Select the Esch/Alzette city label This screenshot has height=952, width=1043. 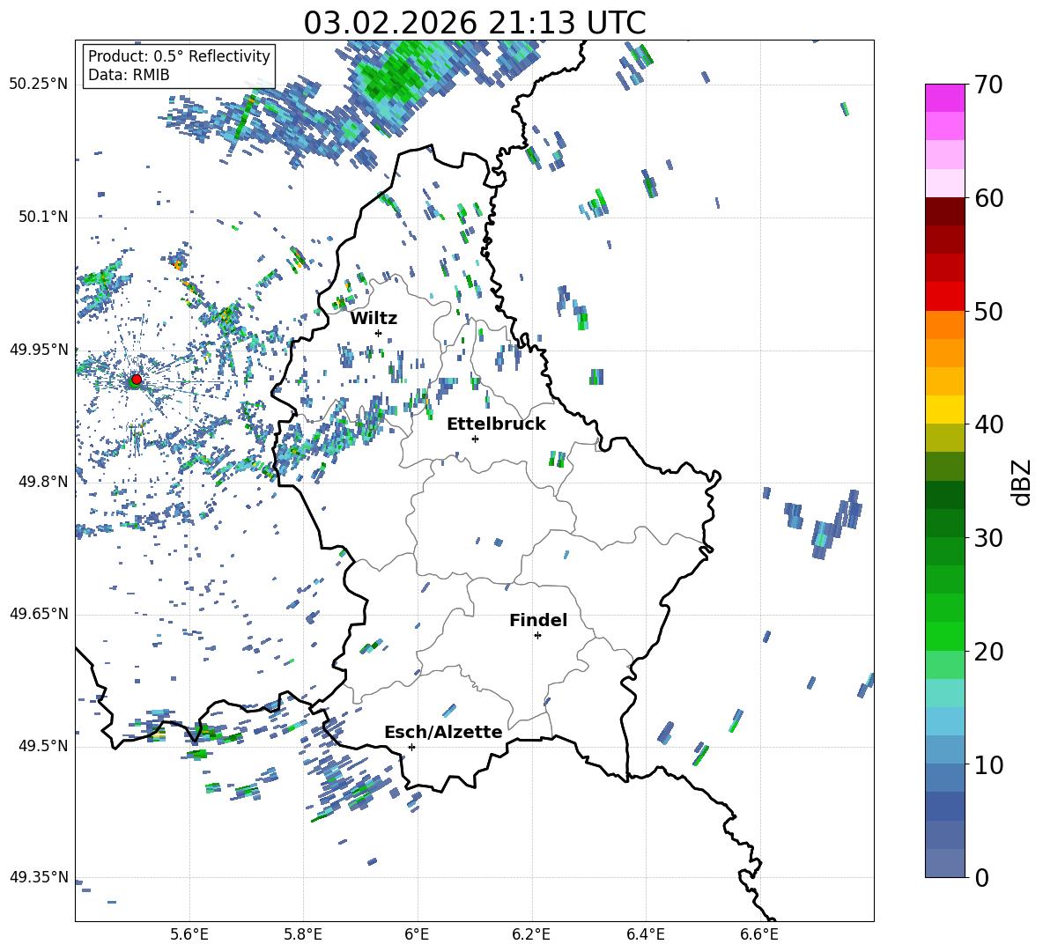[x=443, y=733]
